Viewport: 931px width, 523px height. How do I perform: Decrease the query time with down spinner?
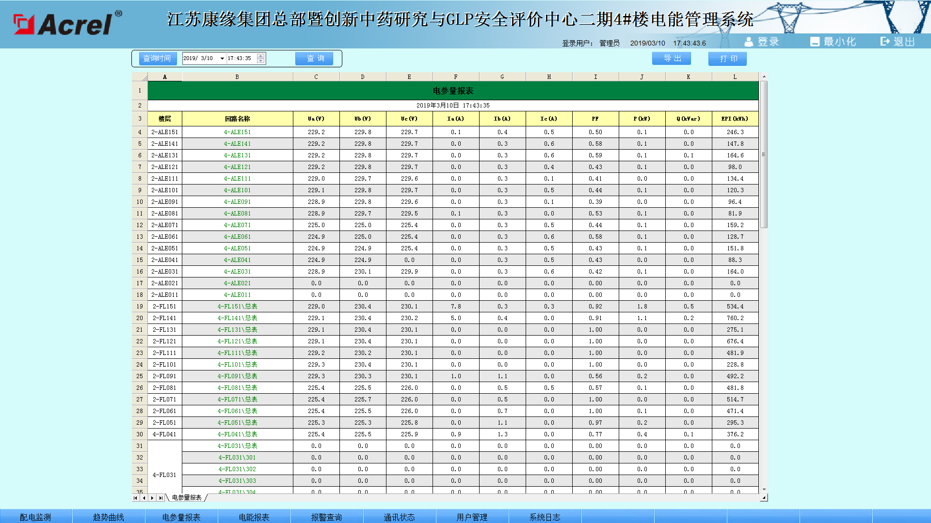261,61
